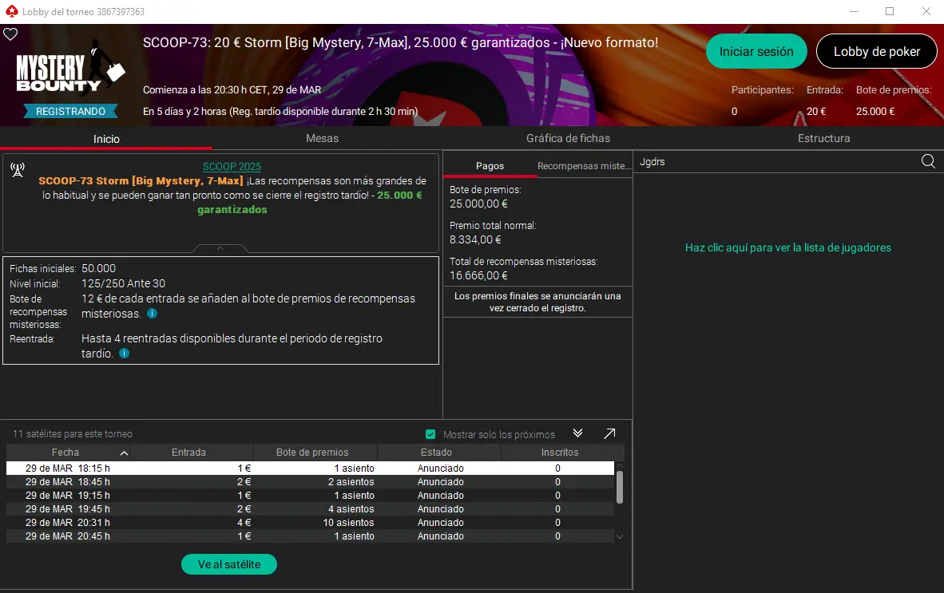
Task: Select satellite row 29 de MAR 19:45 h
Action: pyautogui.click(x=310, y=509)
